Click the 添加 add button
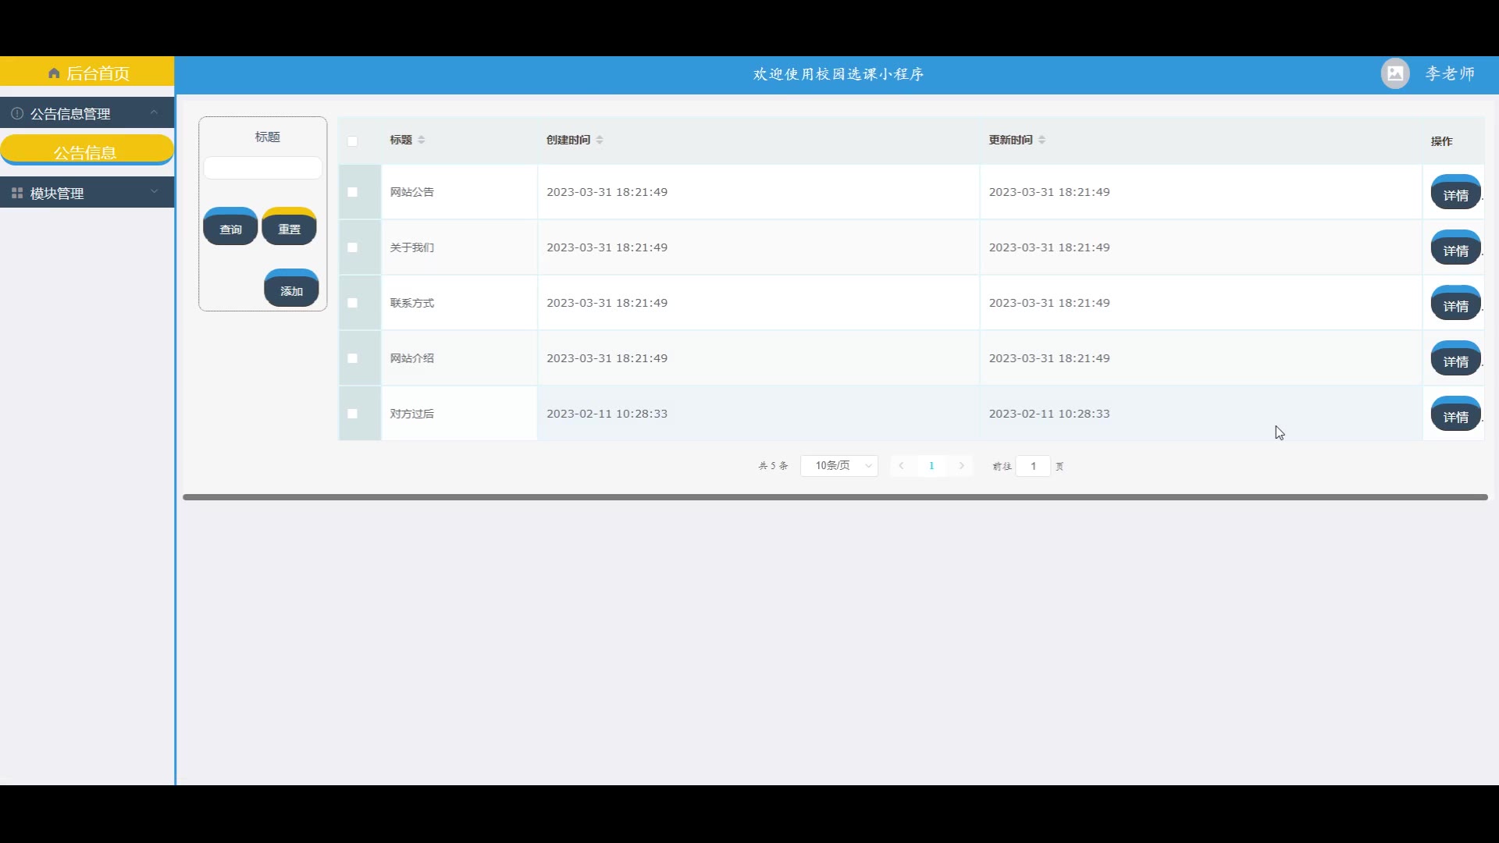Screen dimensions: 1499x843 [x=291, y=290]
